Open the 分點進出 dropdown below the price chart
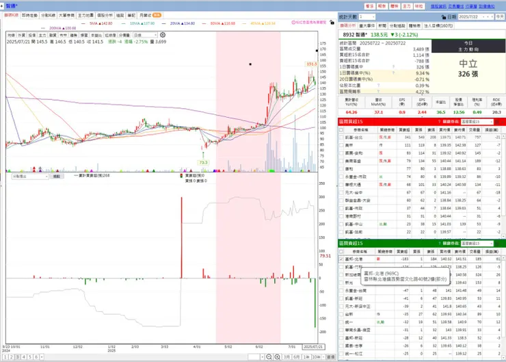The height and width of the screenshot is (362, 506). [x=30, y=177]
